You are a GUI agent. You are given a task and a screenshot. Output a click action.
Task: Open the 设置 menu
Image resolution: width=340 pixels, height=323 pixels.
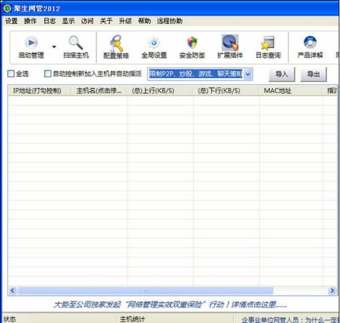tap(12, 21)
